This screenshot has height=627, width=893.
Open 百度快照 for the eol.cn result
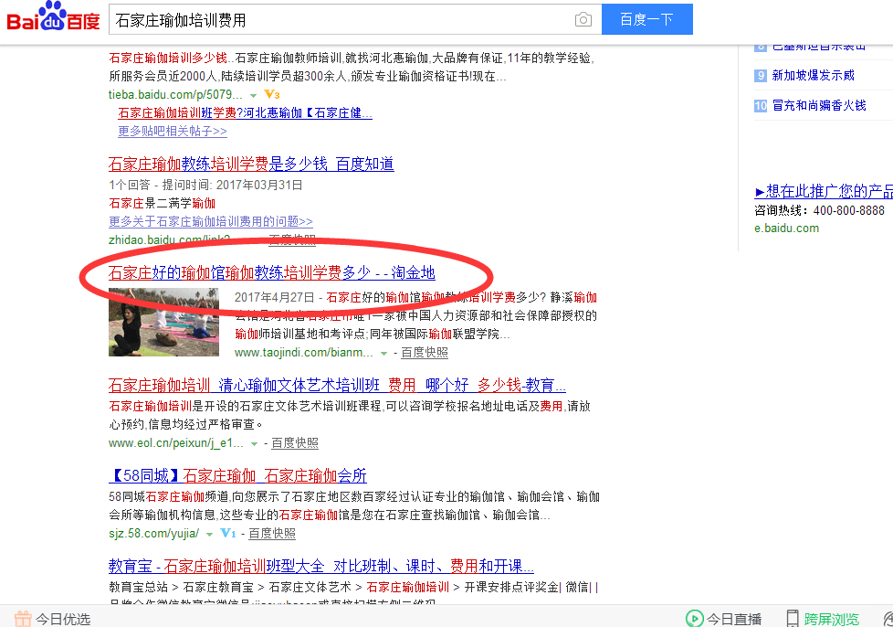(x=294, y=443)
